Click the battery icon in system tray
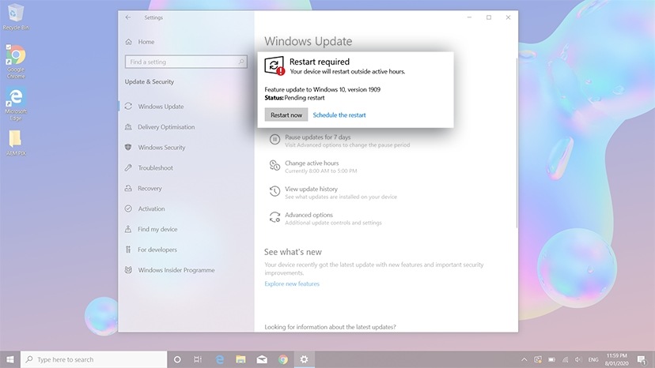Screen dimensions: 655x368 pos(551,359)
